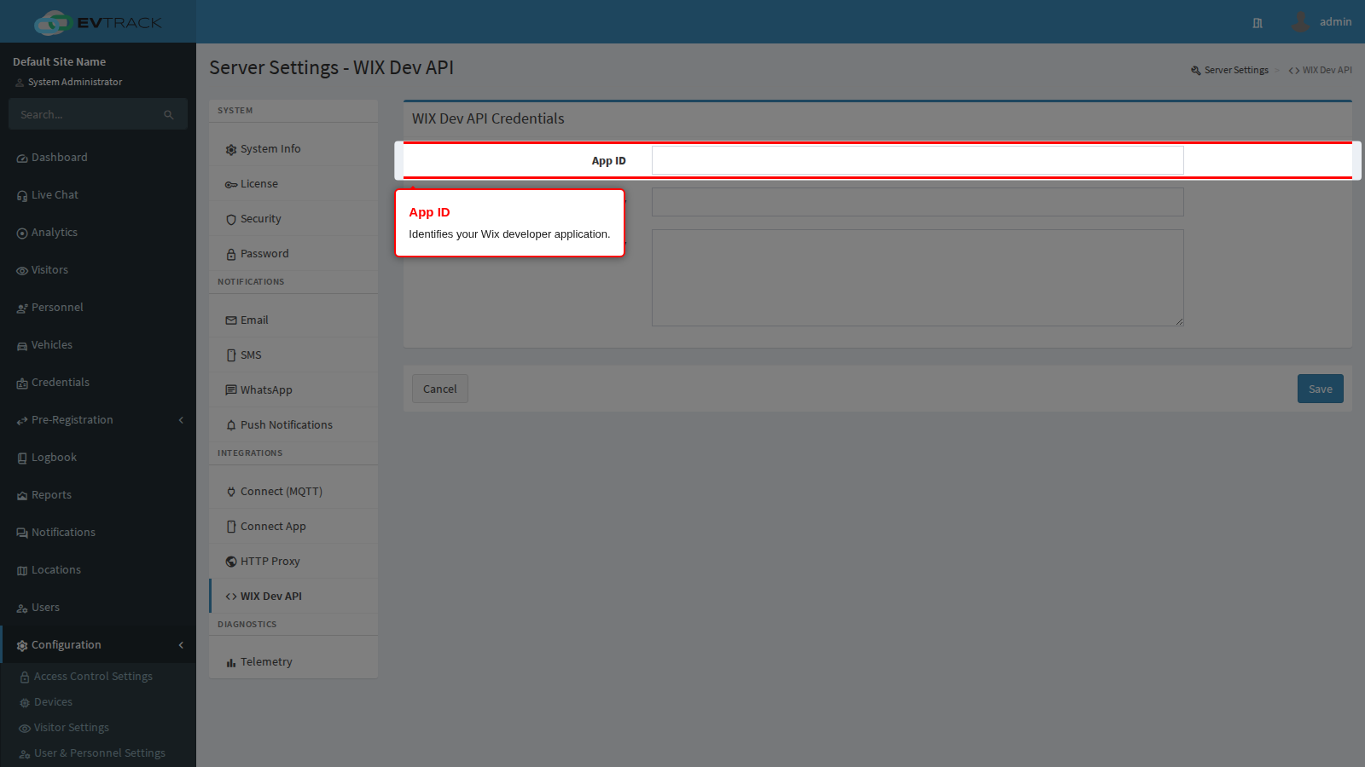Image resolution: width=1365 pixels, height=767 pixels.
Task: Click the Credentials badge icon
Action: 22,383
